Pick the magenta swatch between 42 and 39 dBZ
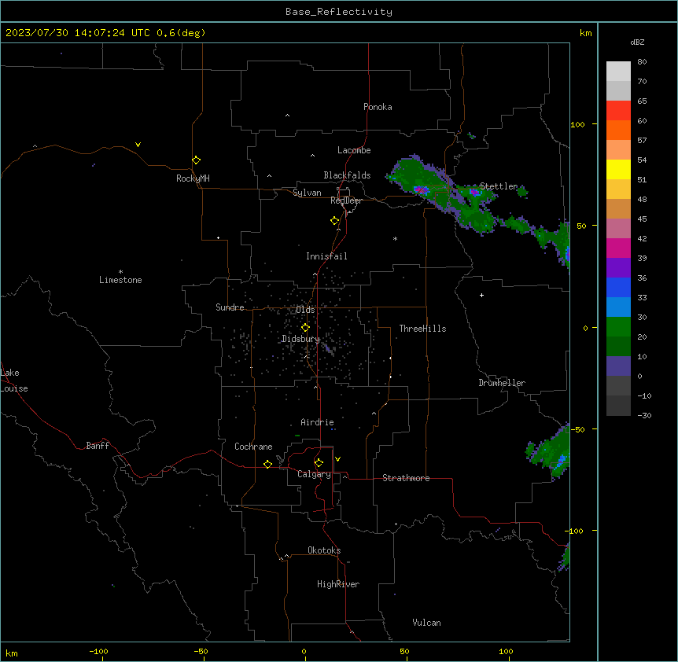Screen dimensions: 678x662 click(x=618, y=248)
